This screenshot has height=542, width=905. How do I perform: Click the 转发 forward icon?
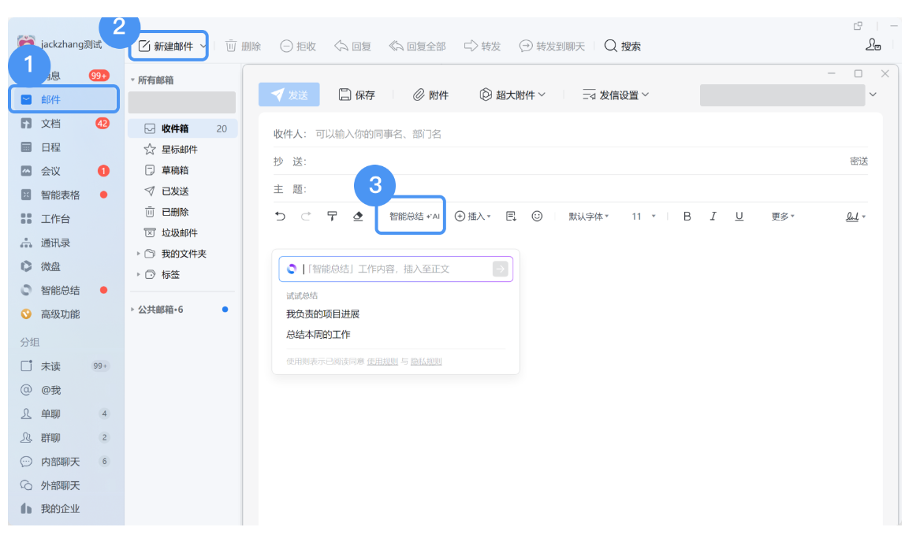[471, 46]
